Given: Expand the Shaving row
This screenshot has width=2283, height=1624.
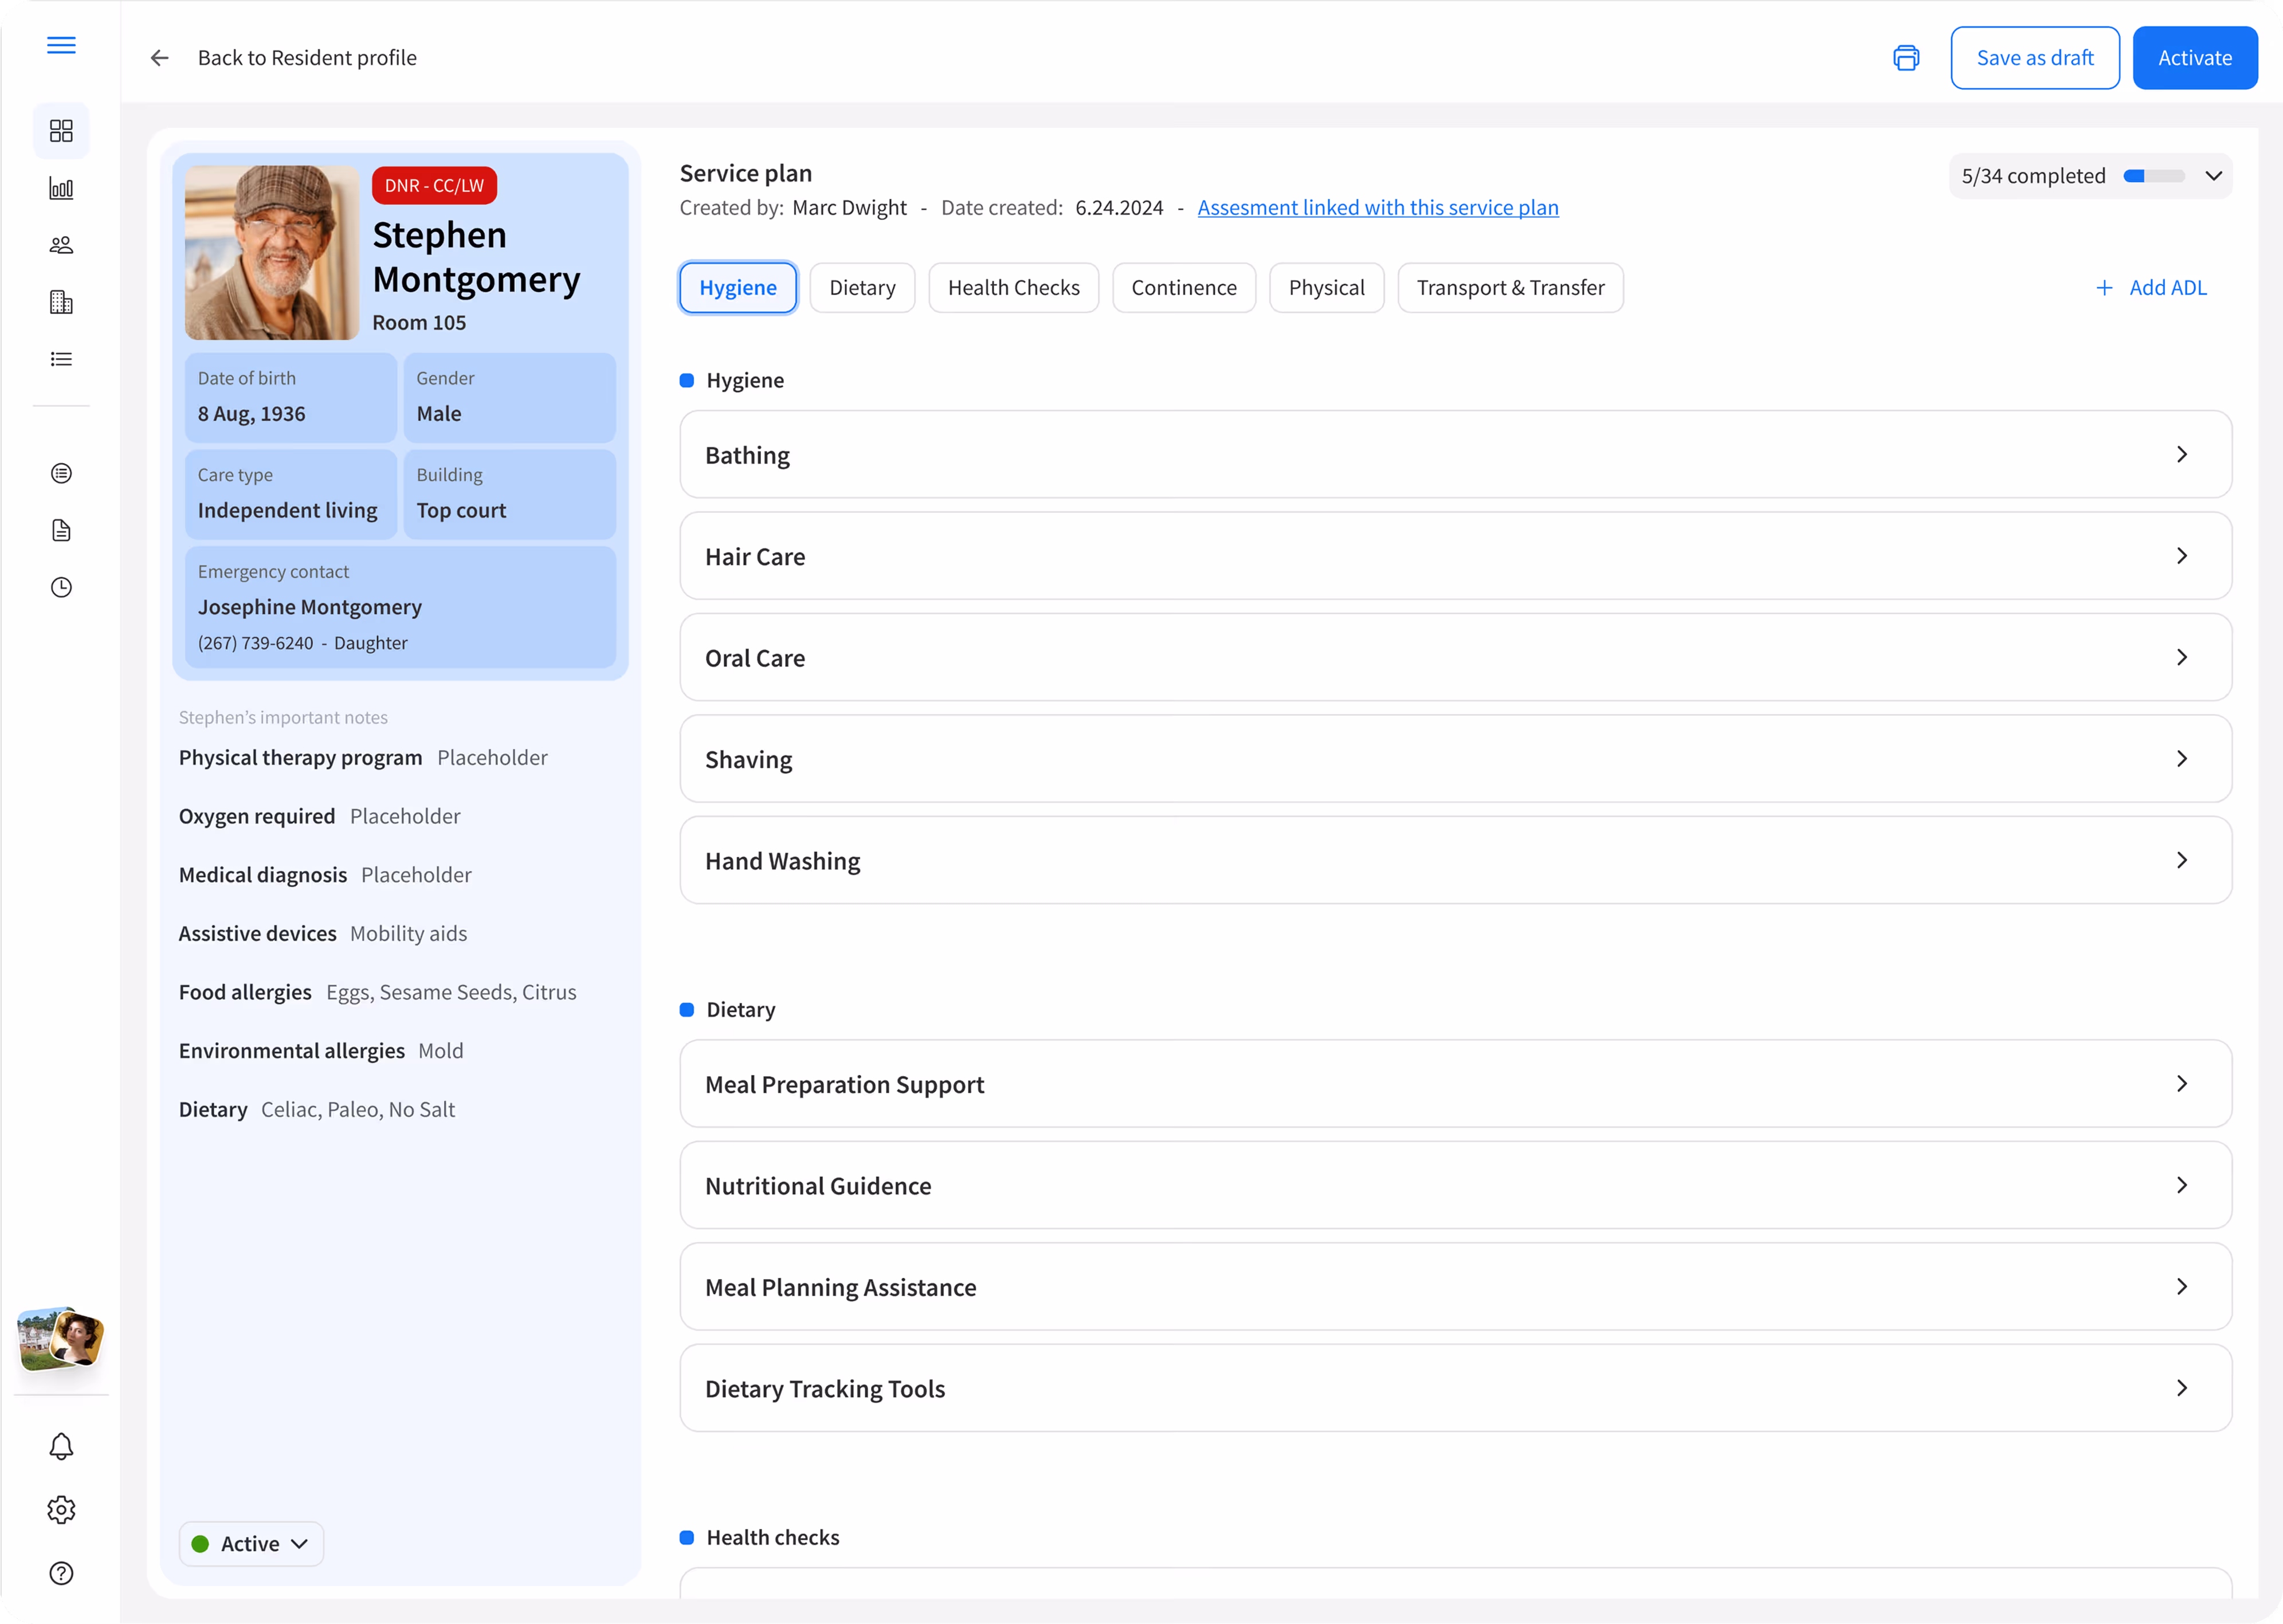Looking at the screenshot, I should [1455, 759].
